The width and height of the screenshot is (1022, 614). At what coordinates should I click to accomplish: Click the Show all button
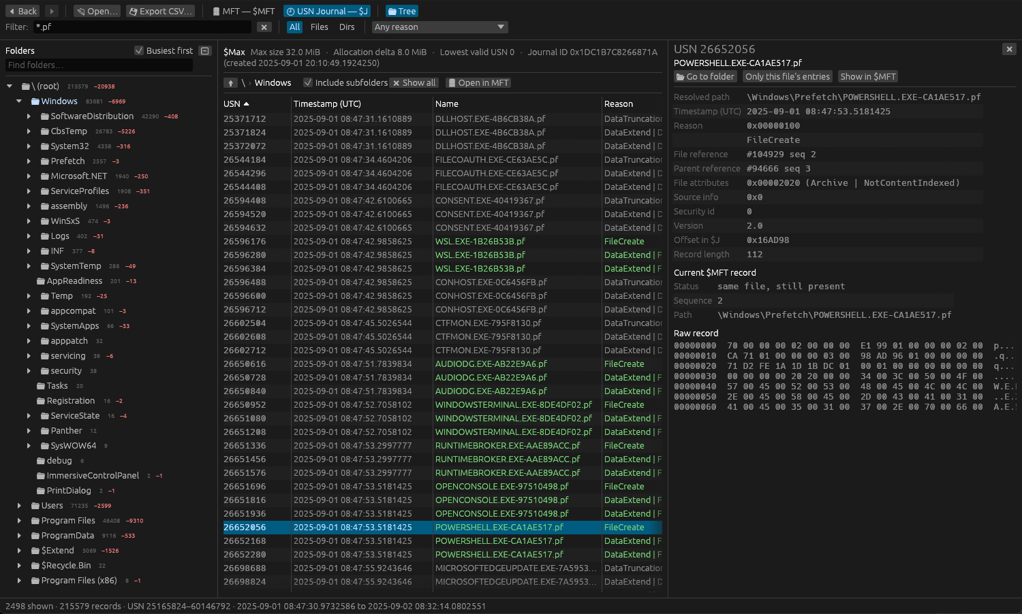414,83
